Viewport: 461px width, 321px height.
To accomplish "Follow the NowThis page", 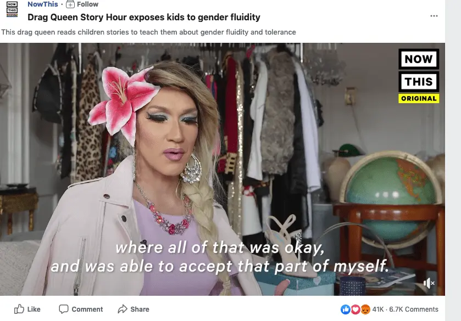I will [x=82, y=4].
